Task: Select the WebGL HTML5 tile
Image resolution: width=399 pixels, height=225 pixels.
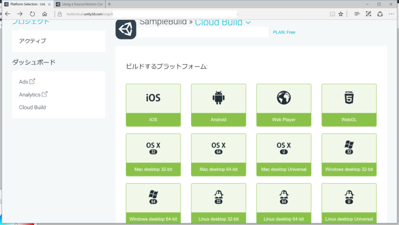Action: [x=349, y=105]
